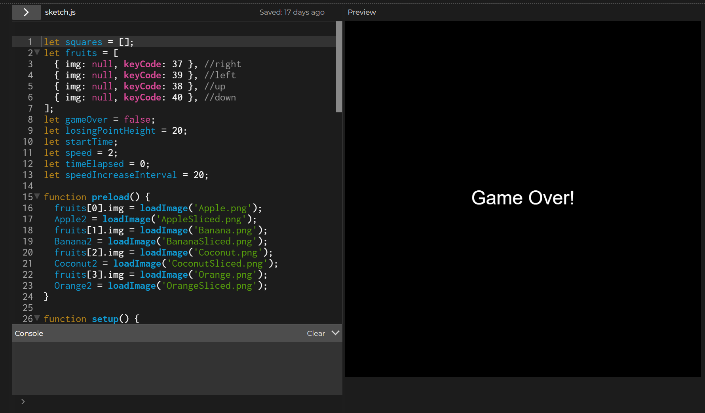Click the Preview panel label

(x=361, y=12)
